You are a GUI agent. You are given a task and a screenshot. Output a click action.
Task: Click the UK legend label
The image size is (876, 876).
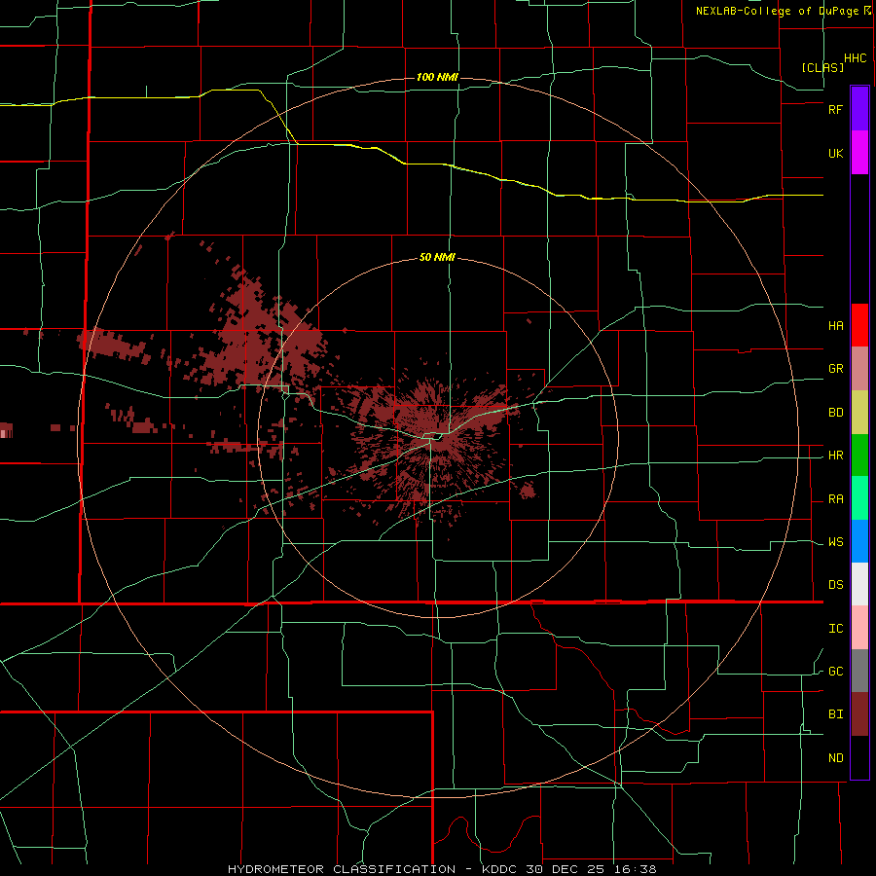tap(835, 154)
